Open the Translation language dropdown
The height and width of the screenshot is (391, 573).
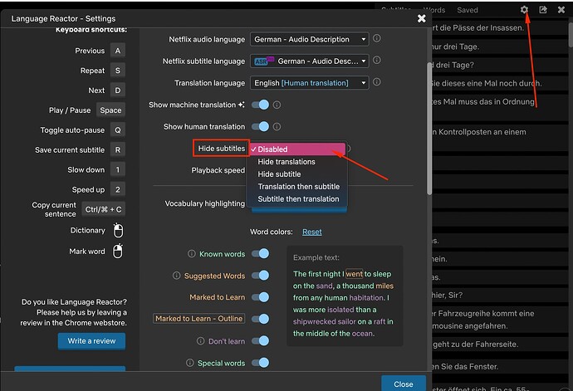point(309,83)
